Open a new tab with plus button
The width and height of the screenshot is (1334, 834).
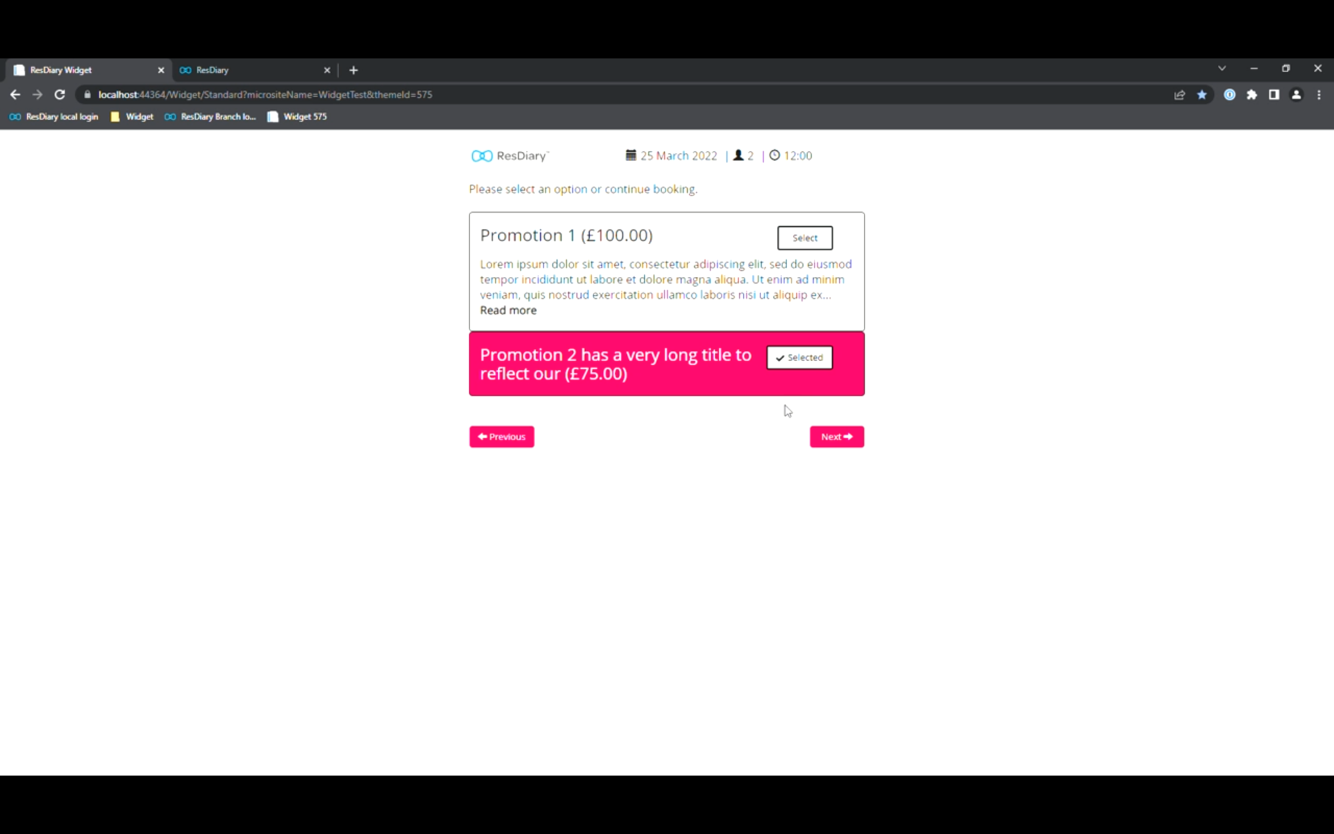point(354,70)
